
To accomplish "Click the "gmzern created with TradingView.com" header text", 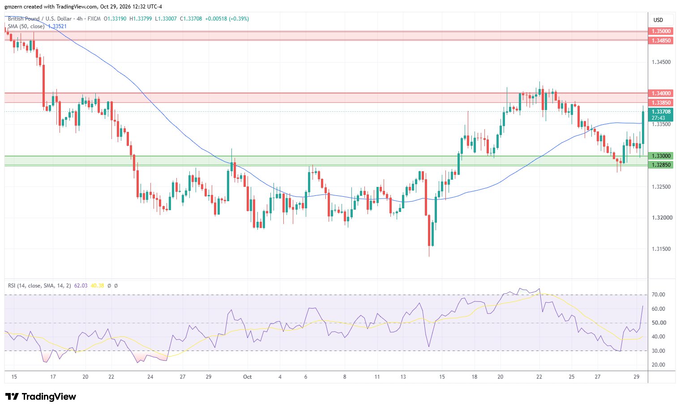I will 51,7.
